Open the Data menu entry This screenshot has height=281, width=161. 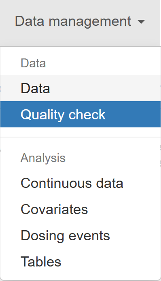80,88
